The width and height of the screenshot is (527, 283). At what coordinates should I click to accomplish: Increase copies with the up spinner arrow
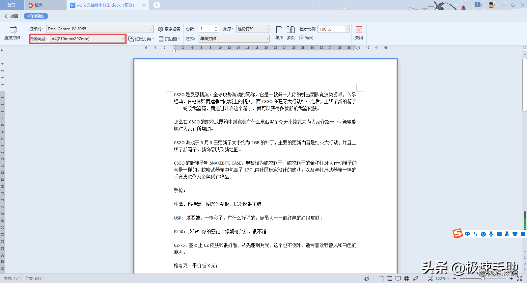pyautogui.click(x=216, y=27)
